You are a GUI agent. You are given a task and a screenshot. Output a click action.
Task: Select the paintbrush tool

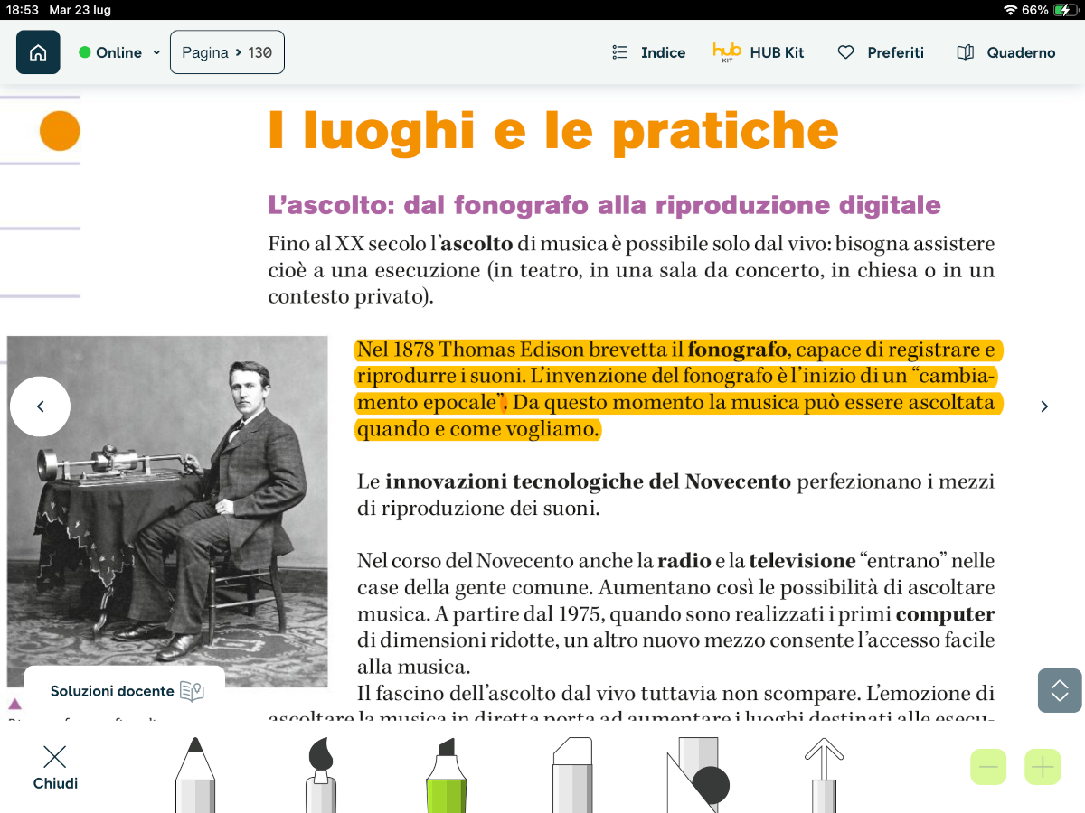(321, 775)
